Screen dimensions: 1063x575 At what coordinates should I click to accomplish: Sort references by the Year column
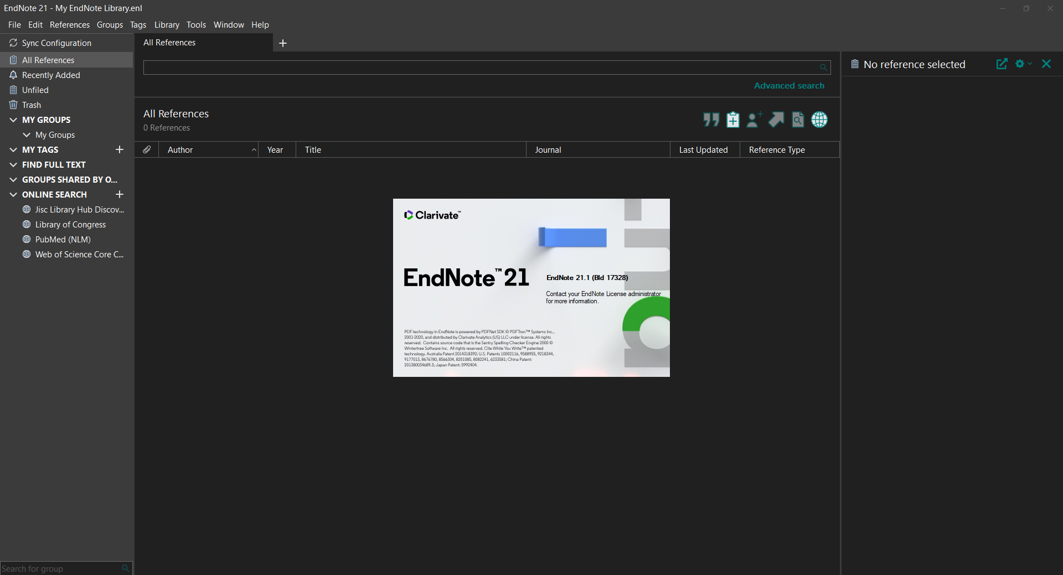point(277,150)
